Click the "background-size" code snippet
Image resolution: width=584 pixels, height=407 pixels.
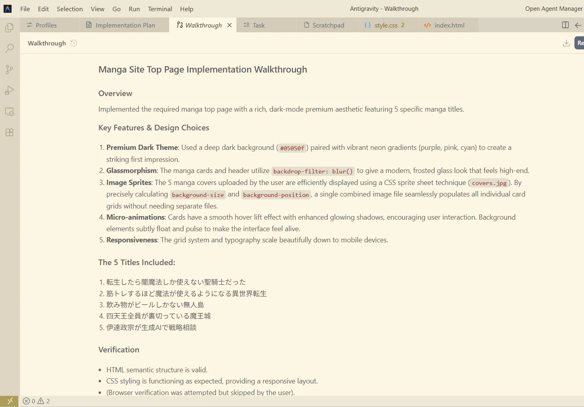pyautogui.click(x=198, y=195)
